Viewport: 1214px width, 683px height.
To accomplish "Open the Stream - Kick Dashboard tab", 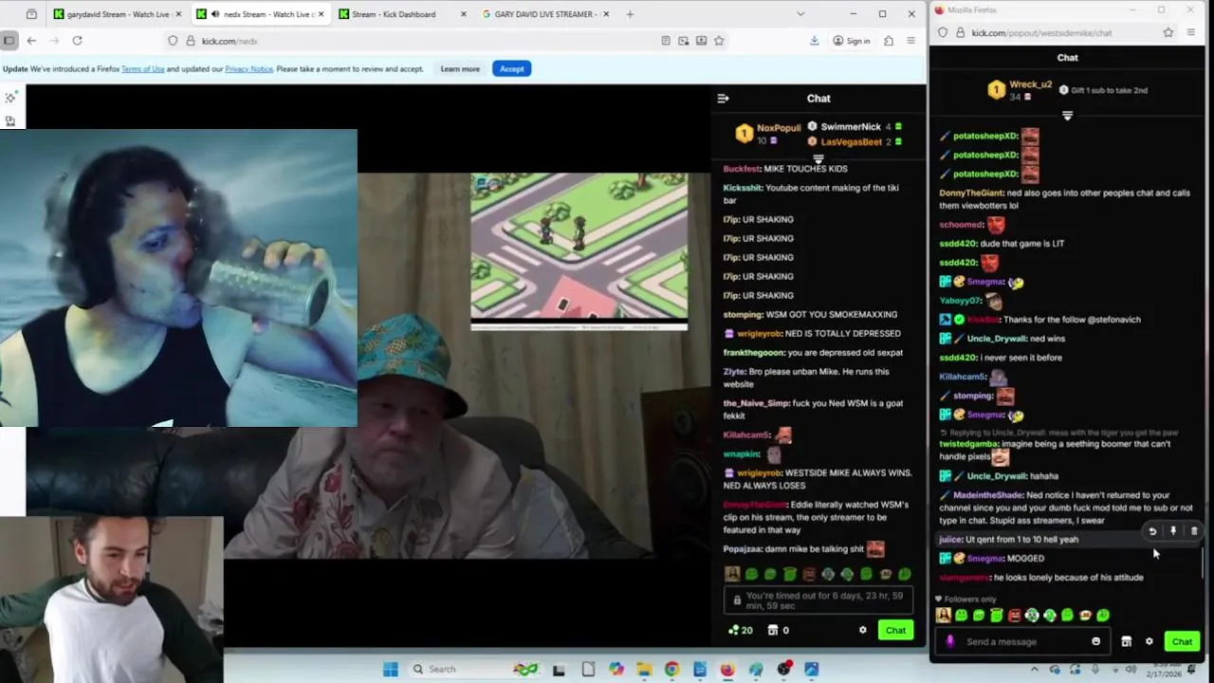I will pyautogui.click(x=402, y=14).
